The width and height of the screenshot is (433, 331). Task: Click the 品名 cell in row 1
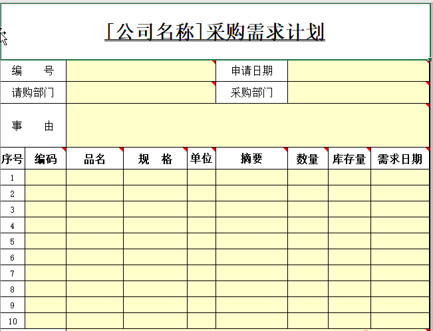click(94, 177)
